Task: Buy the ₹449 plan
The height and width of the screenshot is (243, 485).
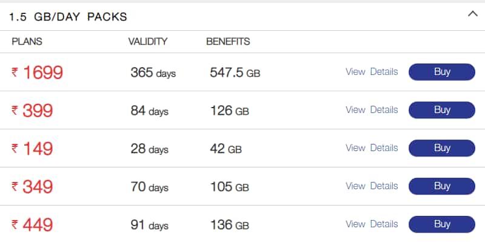Action: 442,224
